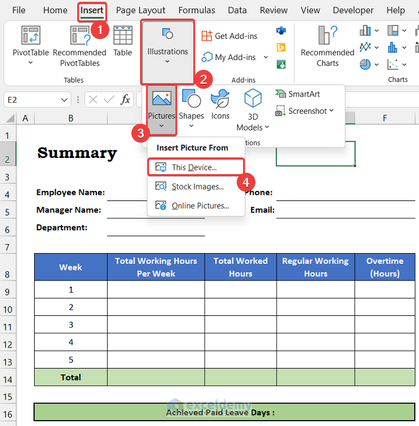Viewport: 419px width, 426px height.
Task: Open Get Add-ins
Action: pos(229,36)
